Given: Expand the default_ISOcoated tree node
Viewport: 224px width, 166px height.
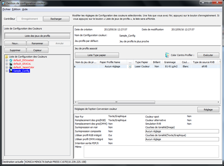Looking at the screenshot, I should [x=6, y=60].
